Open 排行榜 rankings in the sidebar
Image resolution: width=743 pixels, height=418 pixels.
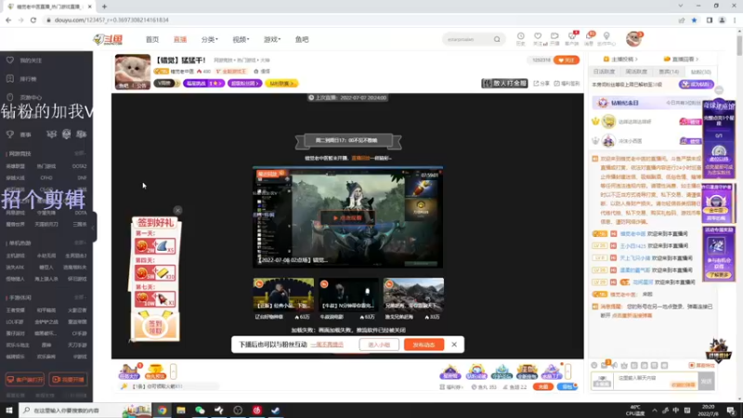(x=28, y=79)
